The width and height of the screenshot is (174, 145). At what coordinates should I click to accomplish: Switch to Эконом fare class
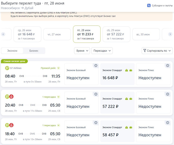click(x=12, y=51)
